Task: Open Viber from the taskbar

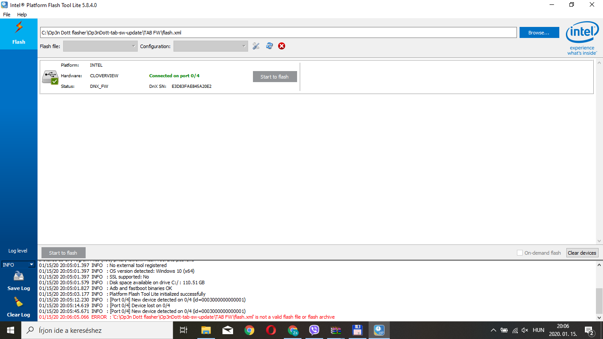Action: point(314,330)
